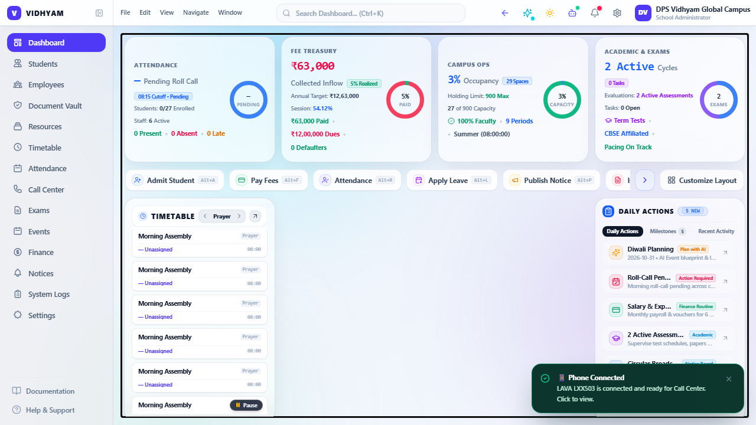Click the Publish Notice quick action
Screen dimensions: 756x425
552,181
